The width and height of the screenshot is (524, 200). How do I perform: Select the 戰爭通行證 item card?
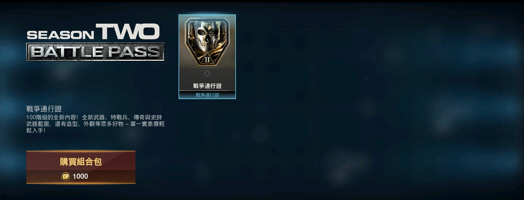click(207, 57)
